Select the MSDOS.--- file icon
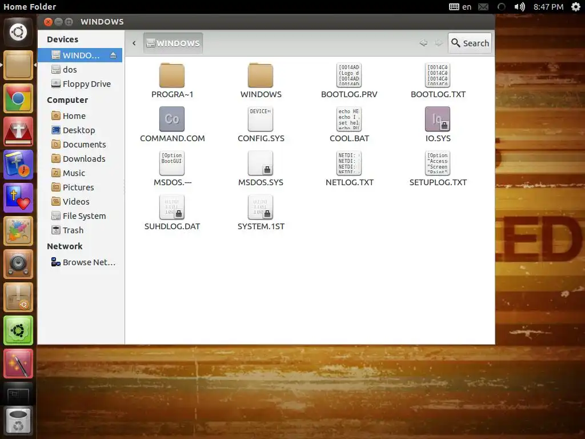Screen dimensions: 585x439 [x=172, y=163]
